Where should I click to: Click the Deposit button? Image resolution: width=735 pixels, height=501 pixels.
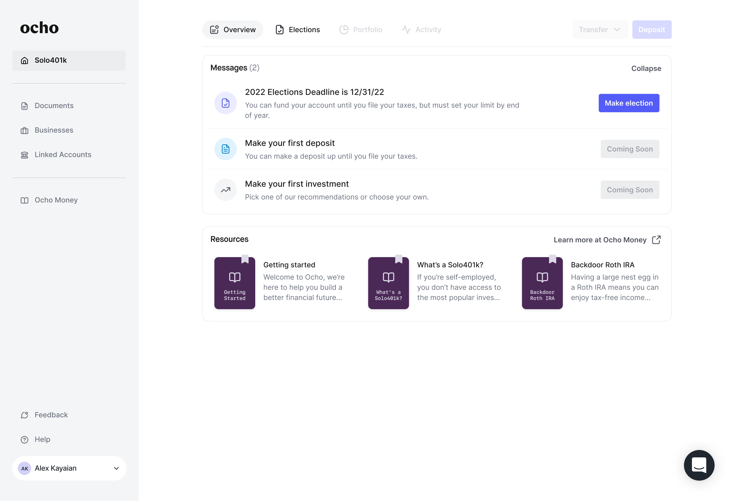[x=652, y=30]
